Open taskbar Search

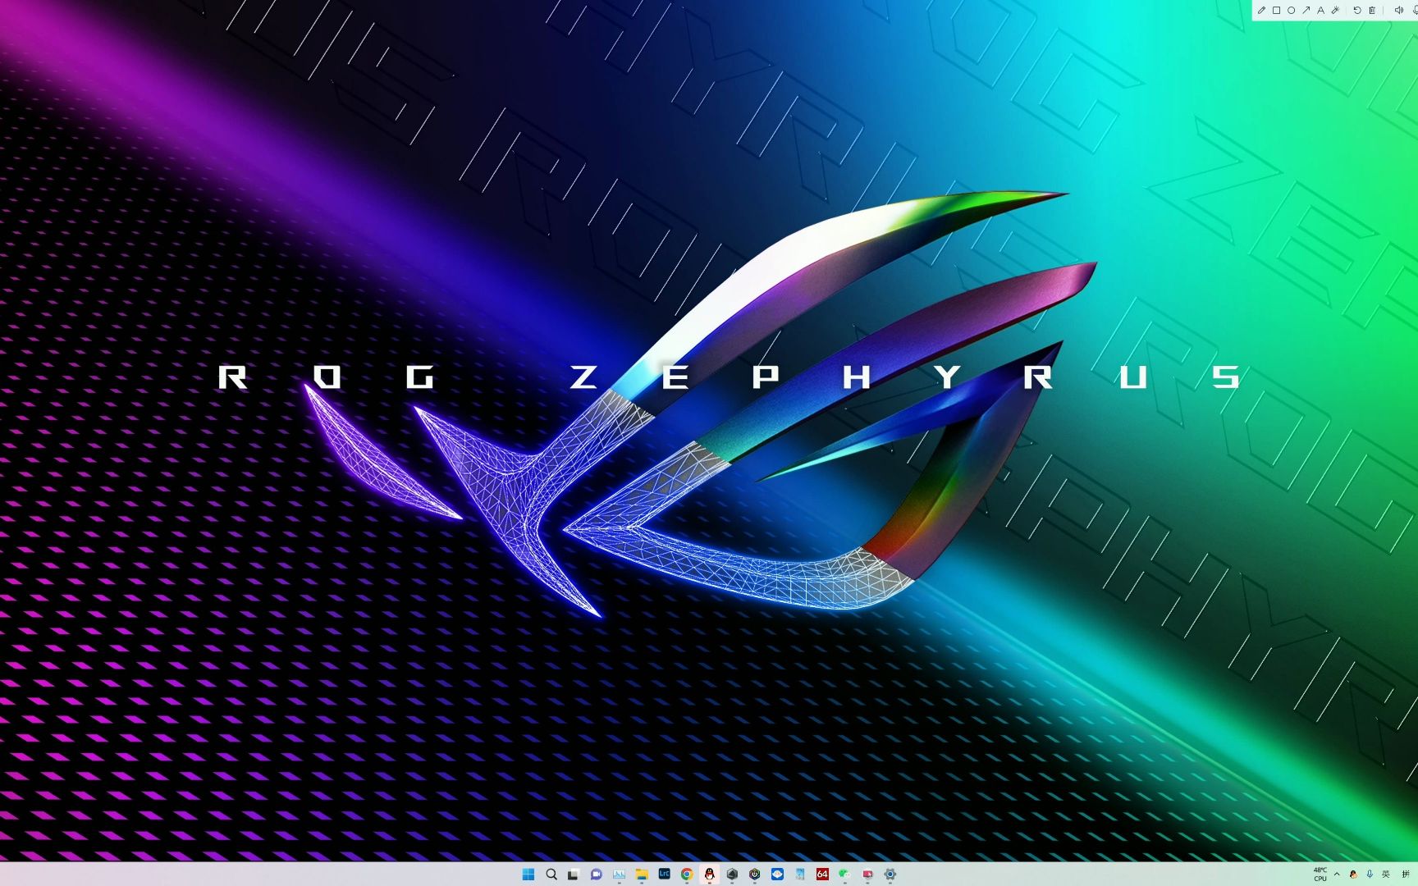coord(551,875)
